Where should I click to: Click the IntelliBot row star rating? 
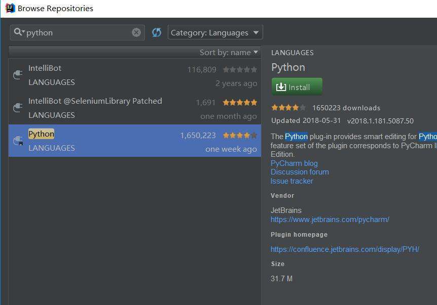[x=240, y=69]
